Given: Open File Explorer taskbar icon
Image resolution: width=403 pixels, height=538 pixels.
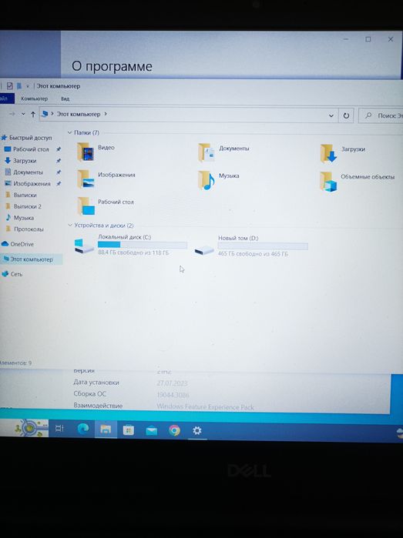Looking at the screenshot, I should pyautogui.click(x=106, y=429).
